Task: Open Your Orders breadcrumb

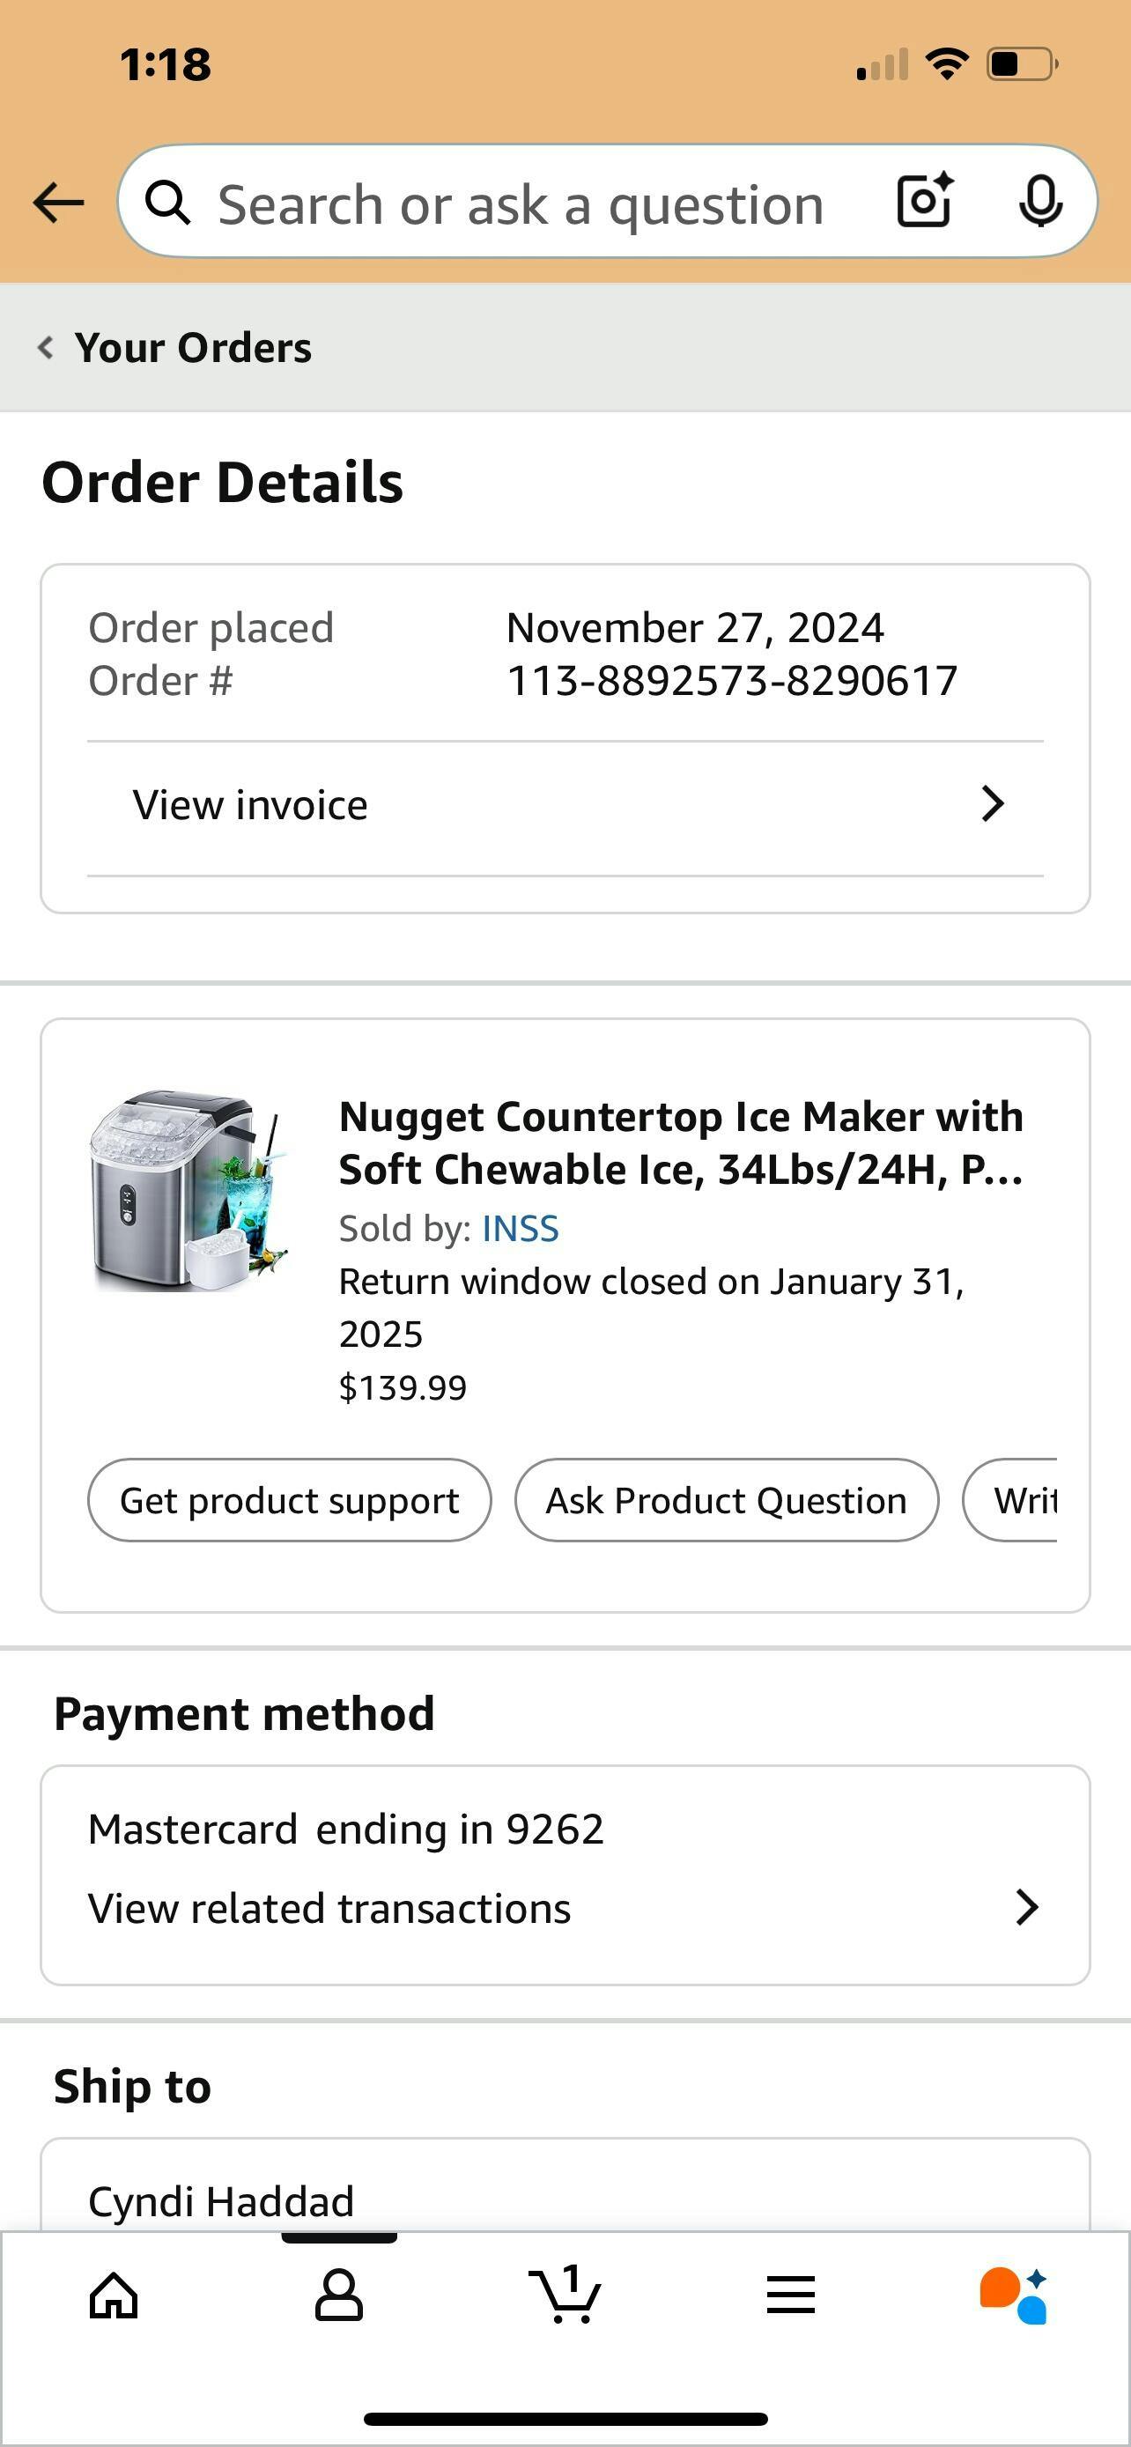Action: (193, 348)
